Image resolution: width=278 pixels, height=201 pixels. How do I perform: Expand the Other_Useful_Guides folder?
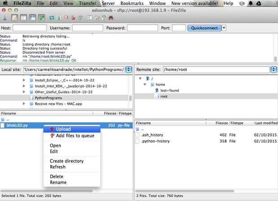tap(24, 92)
